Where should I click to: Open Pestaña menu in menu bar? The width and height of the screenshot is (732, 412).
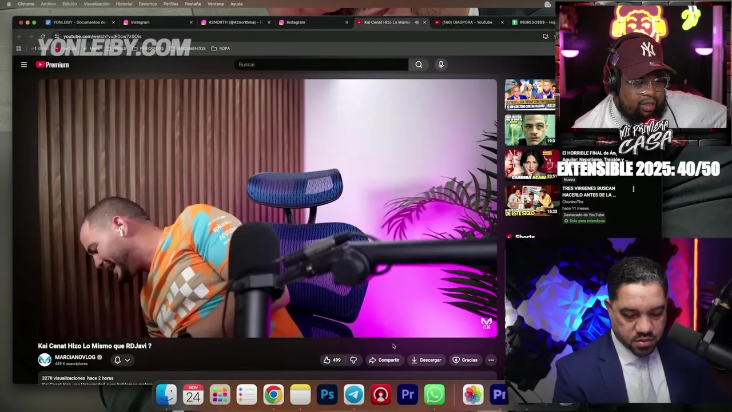click(193, 4)
